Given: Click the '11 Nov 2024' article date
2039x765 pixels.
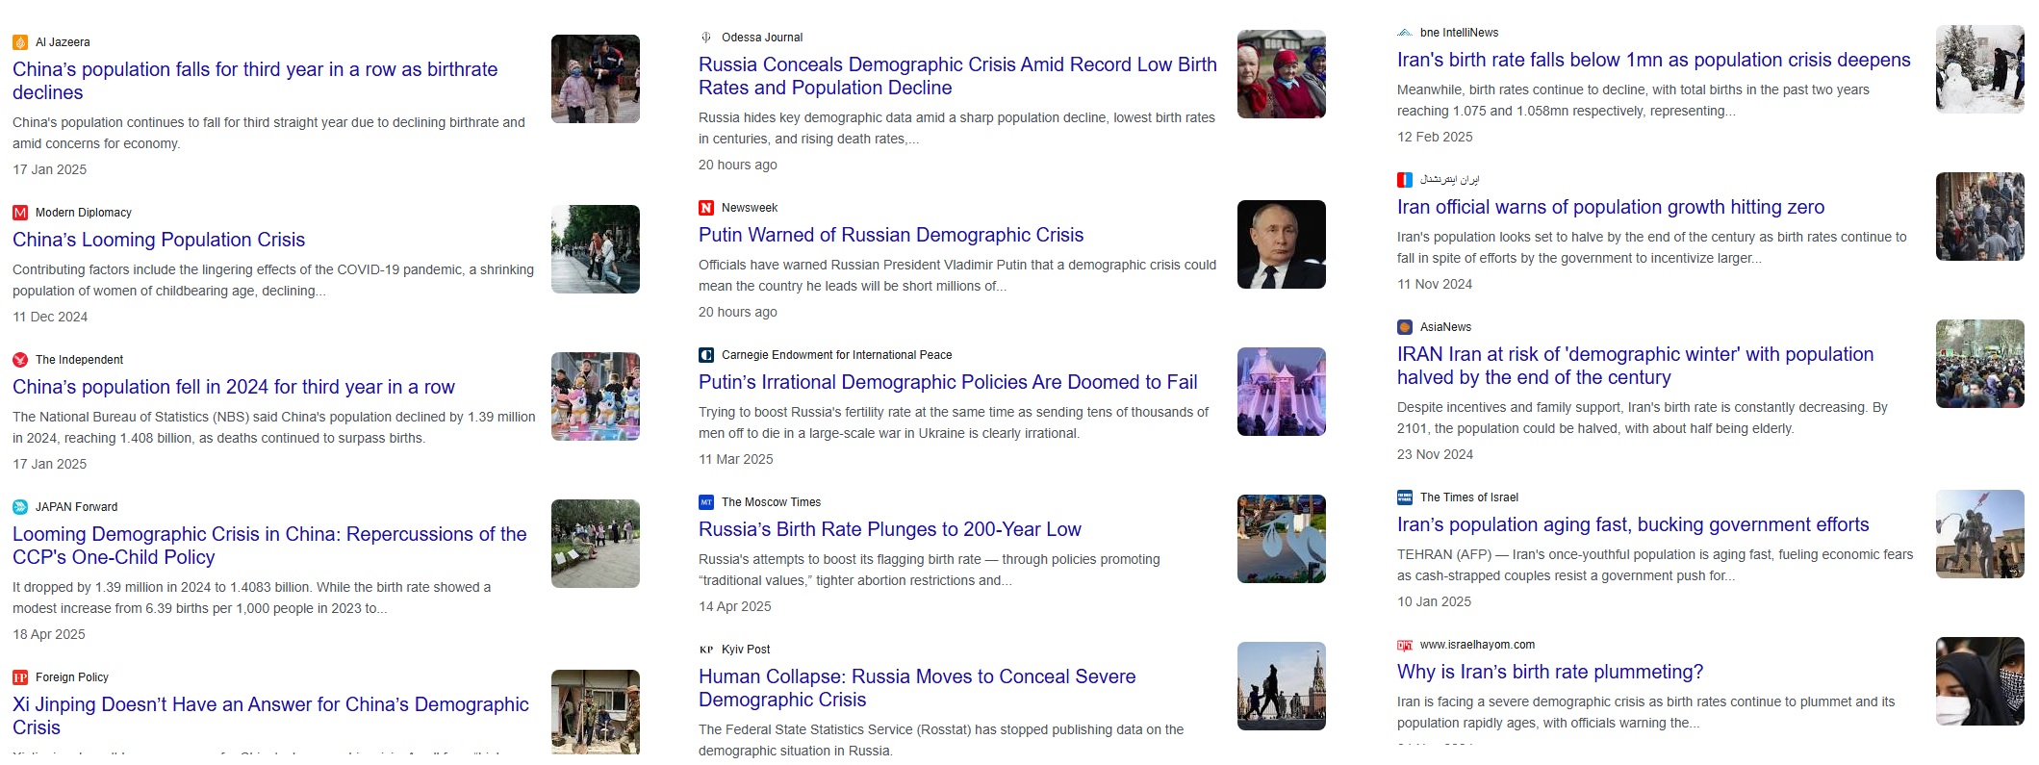Looking at the screenshot, I should [x=1435, y=284].
